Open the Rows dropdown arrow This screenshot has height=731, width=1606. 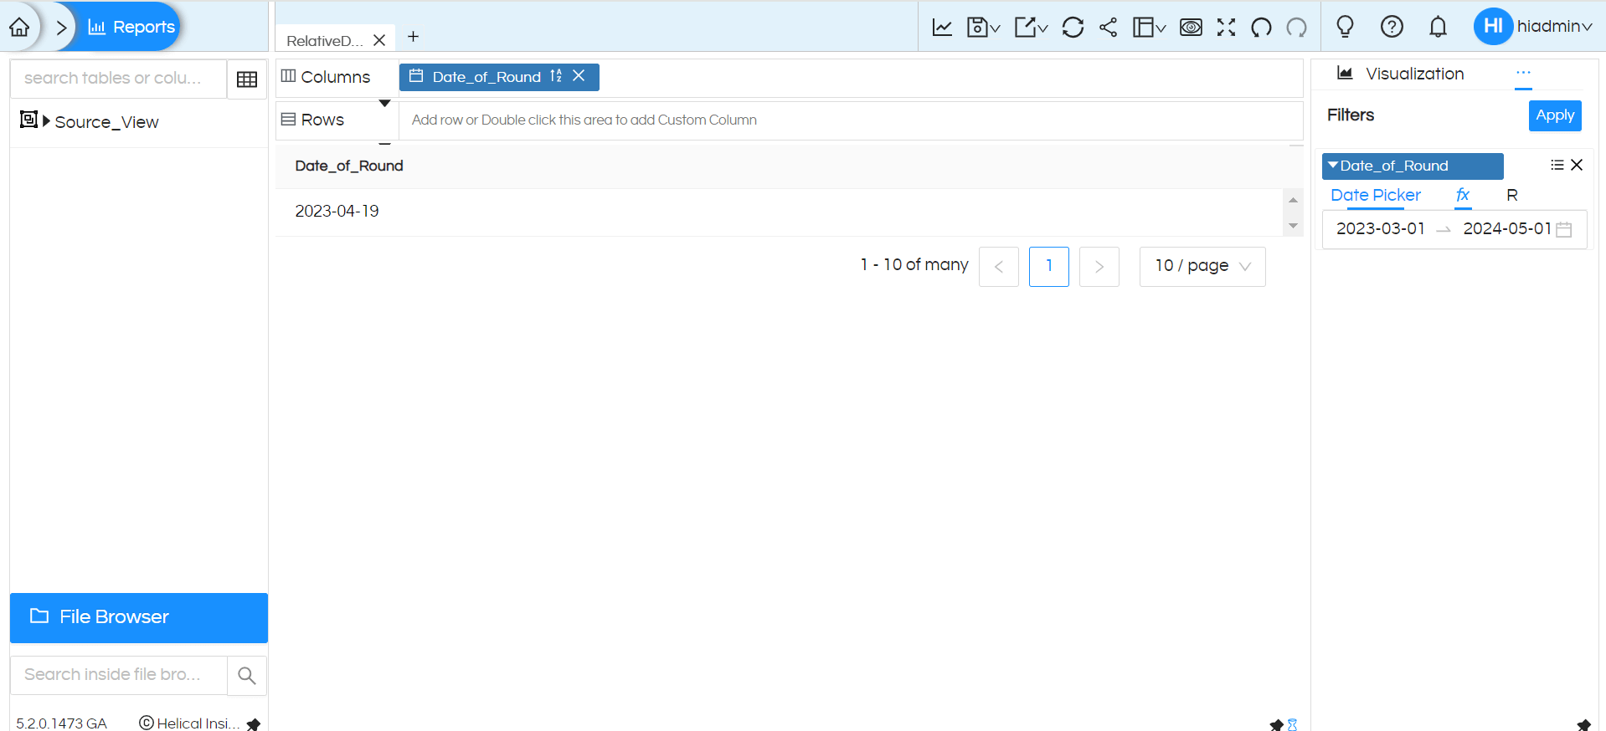385,104
